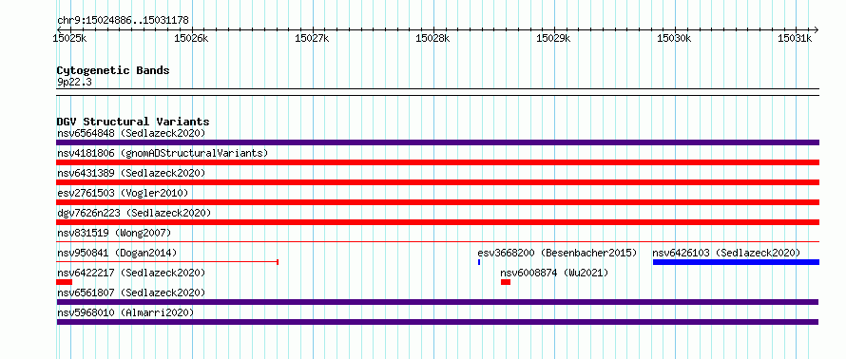Click the 15029k ruler tick label
This screenshot has width=846, height=359.
click(553, 38)
